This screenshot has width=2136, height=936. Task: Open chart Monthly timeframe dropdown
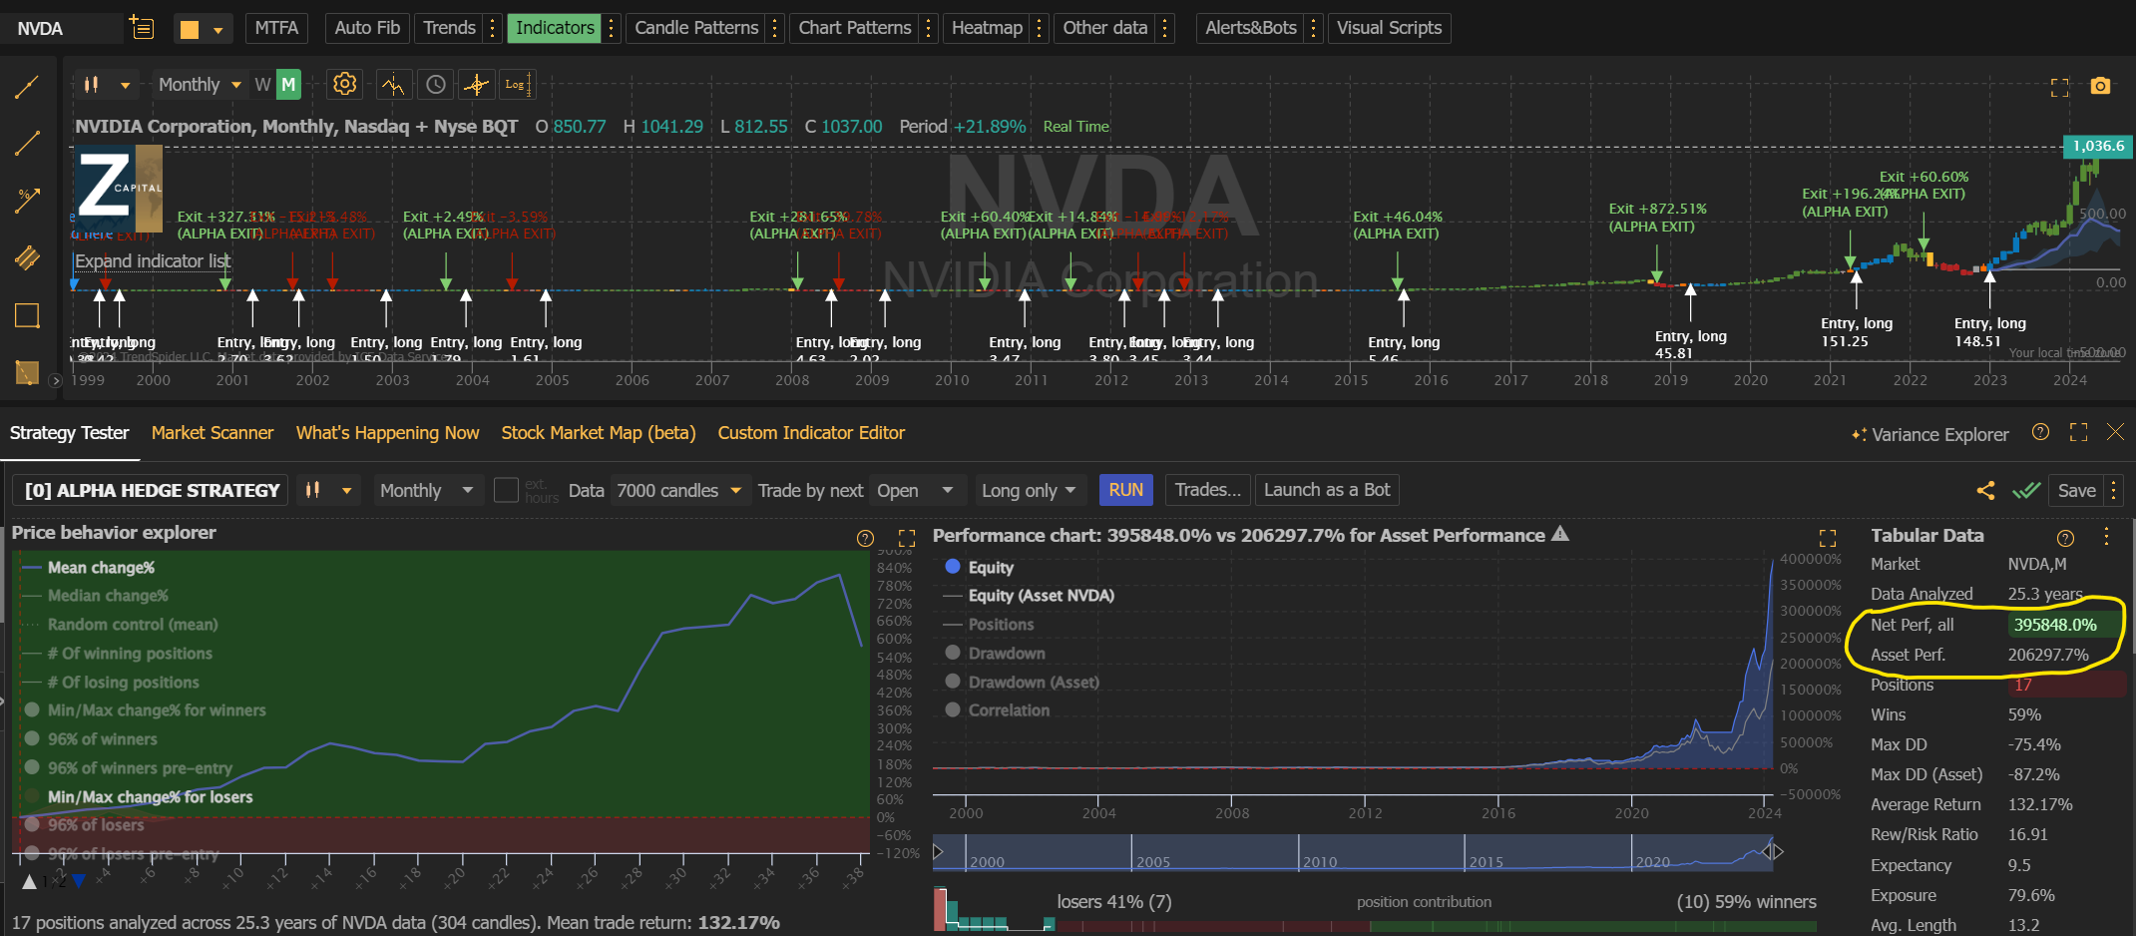tap(200, 85)
